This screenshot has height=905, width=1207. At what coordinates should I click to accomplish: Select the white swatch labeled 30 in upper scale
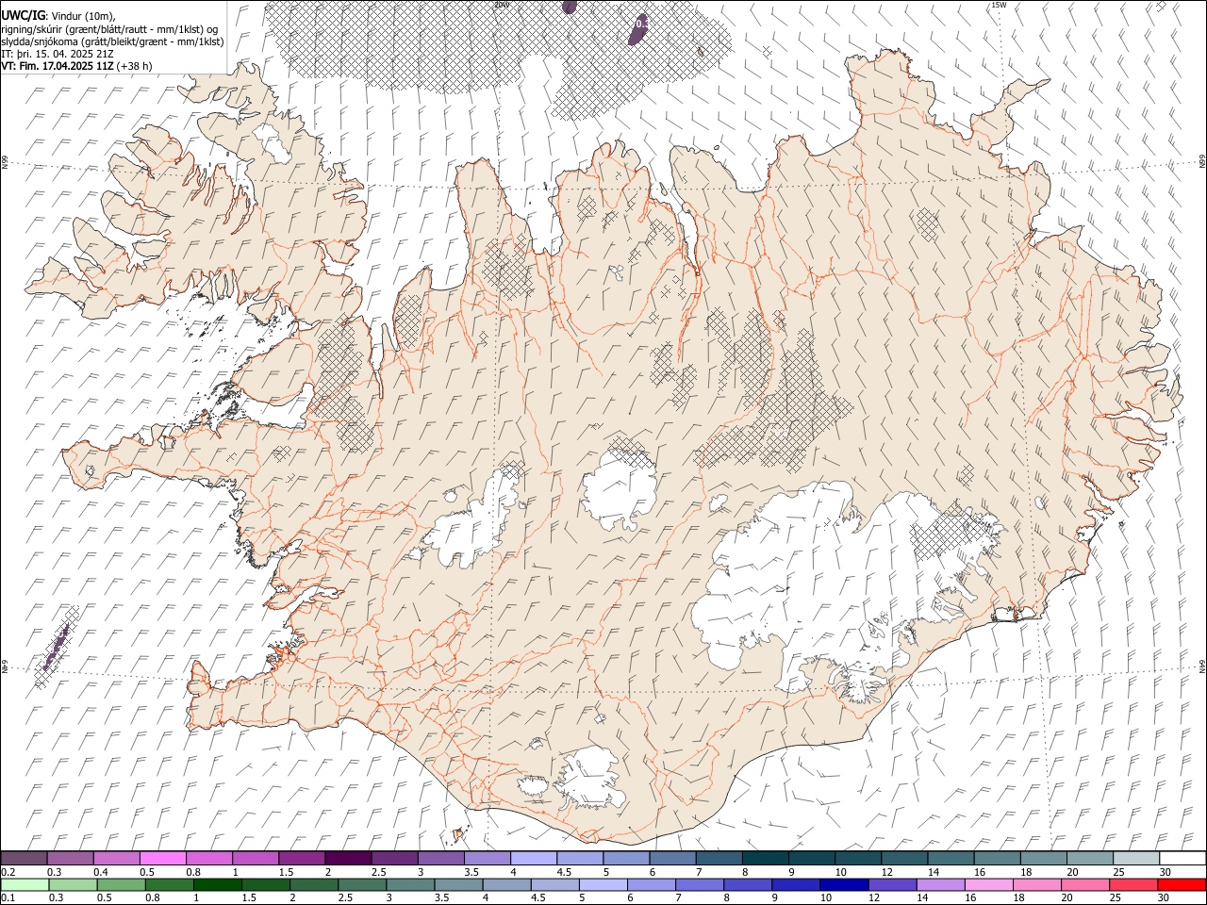point(1182,858)
